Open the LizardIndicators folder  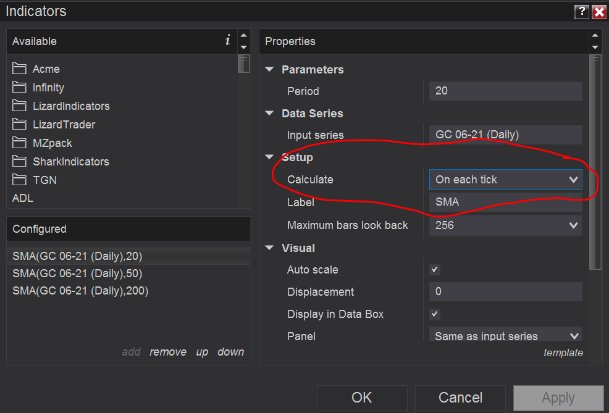61,106
